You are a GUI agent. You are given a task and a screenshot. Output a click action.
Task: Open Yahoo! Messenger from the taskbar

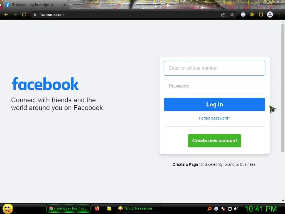[x=138, y=208]
